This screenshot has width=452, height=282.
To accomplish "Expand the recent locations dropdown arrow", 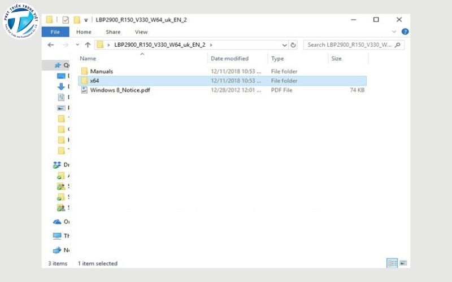I will pyautogui.click(x=76, y=45).
